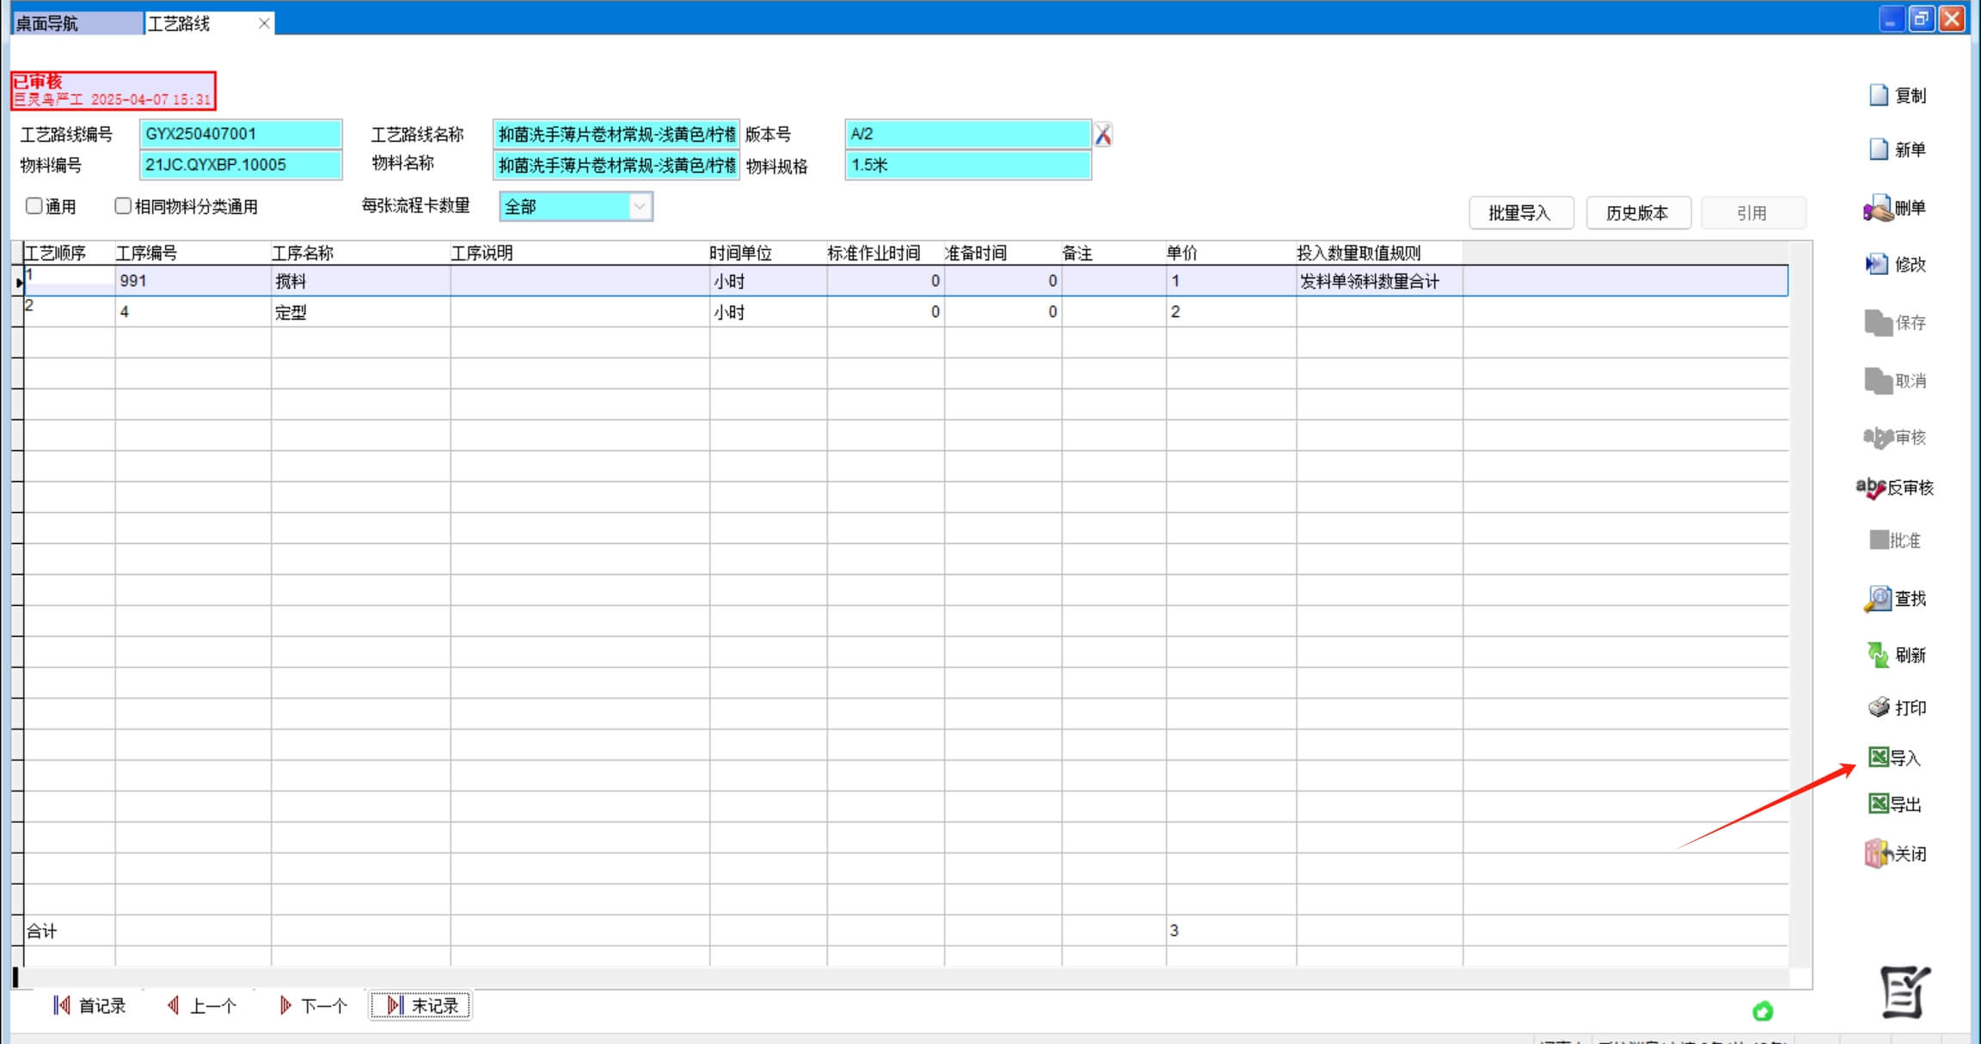
Task: Click the 批量导入 button
Action: pyautogui.click(x=1520, y=213)
